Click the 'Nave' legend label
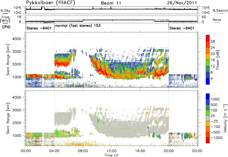This screenshot has width=228, height=157. pos(217,20)
